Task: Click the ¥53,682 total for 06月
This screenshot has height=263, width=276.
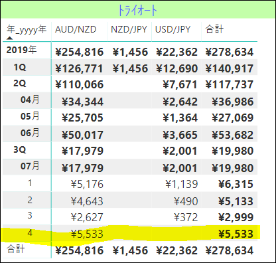Action: click(233, 135)
